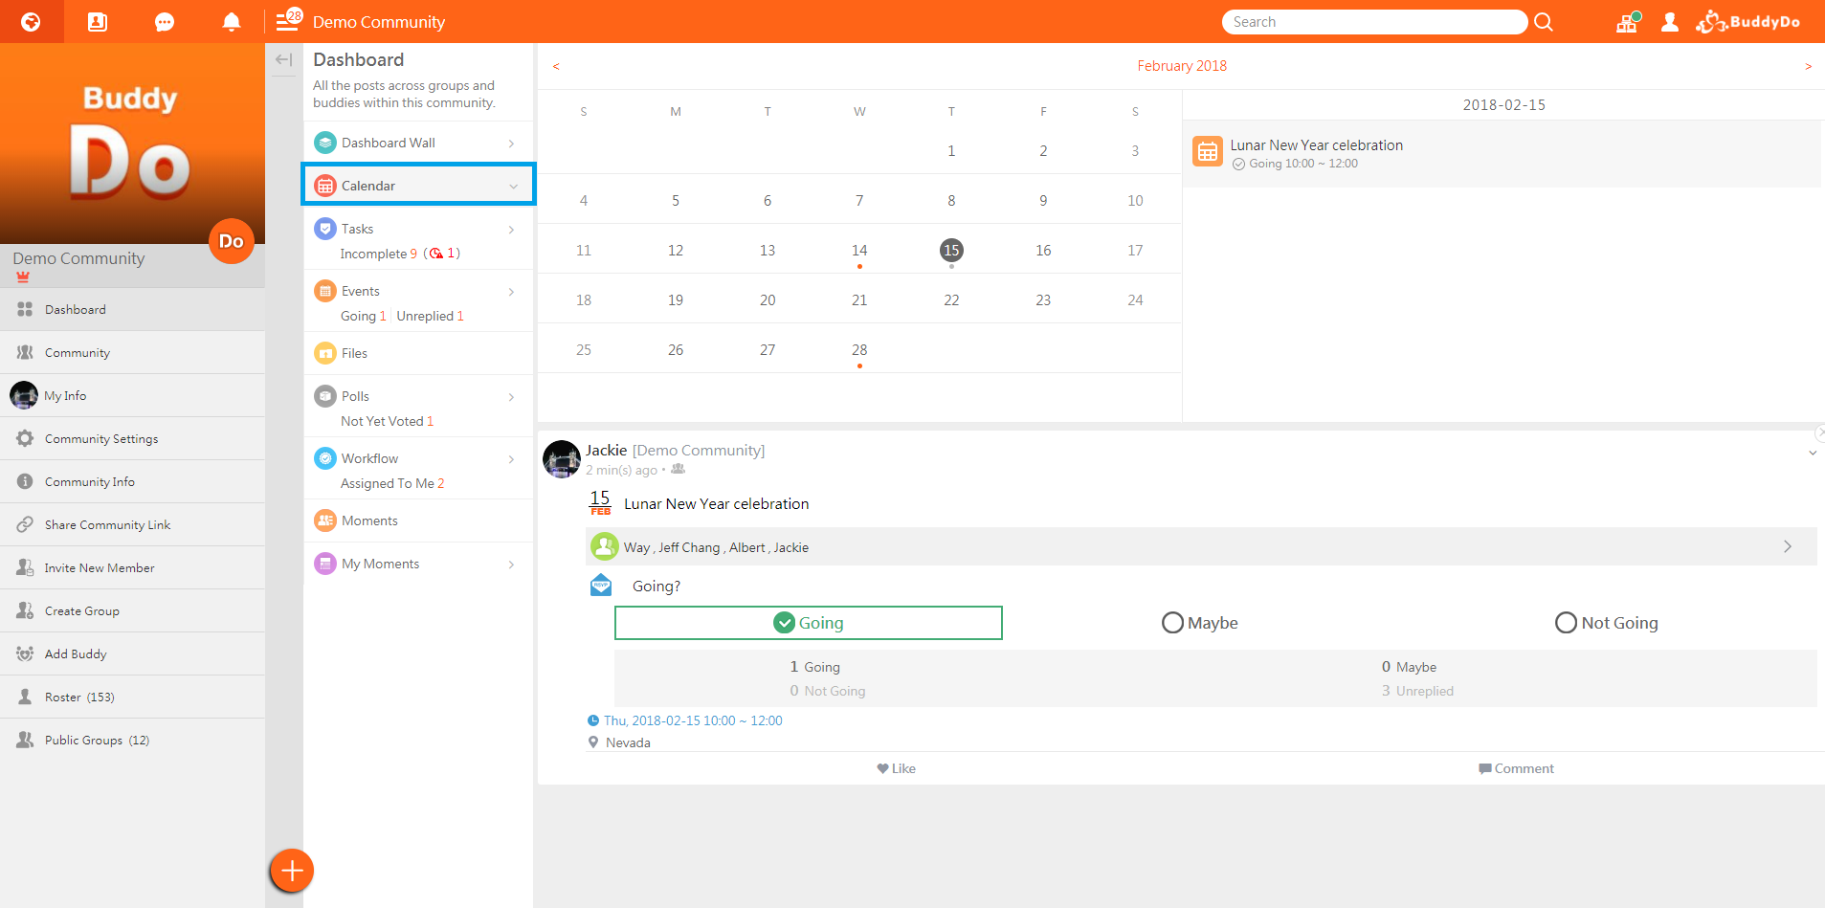Click the Add Buddy face icon
The width and height of the screenshot is (1825, 908).
pyautogui.click(x=25, y=653)
